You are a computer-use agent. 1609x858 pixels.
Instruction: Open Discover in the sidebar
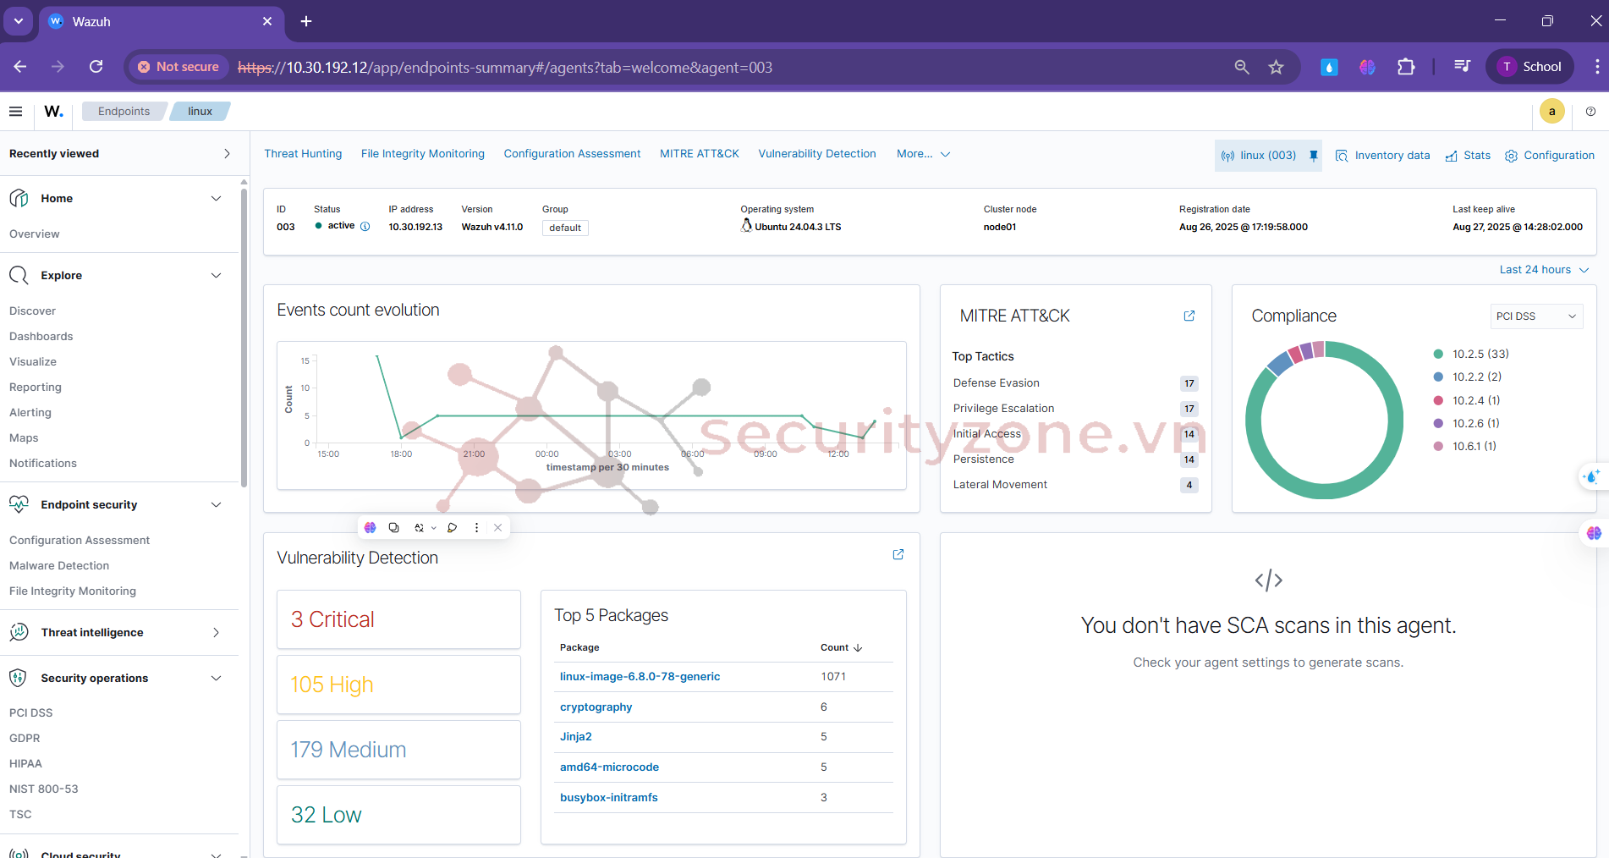pyautogui.click(x=32, y=311)
